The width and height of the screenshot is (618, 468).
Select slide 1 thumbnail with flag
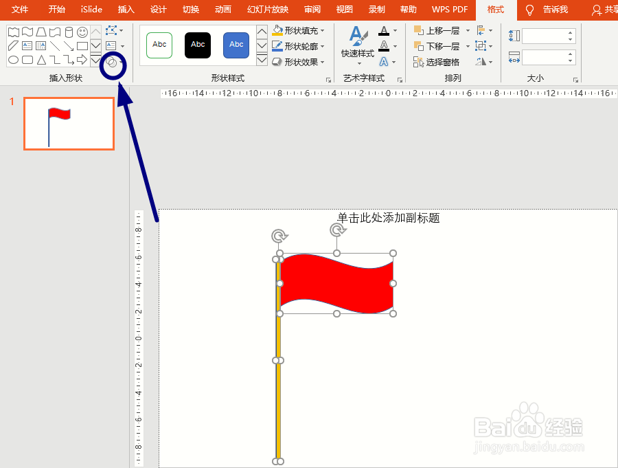click(69, 124)
